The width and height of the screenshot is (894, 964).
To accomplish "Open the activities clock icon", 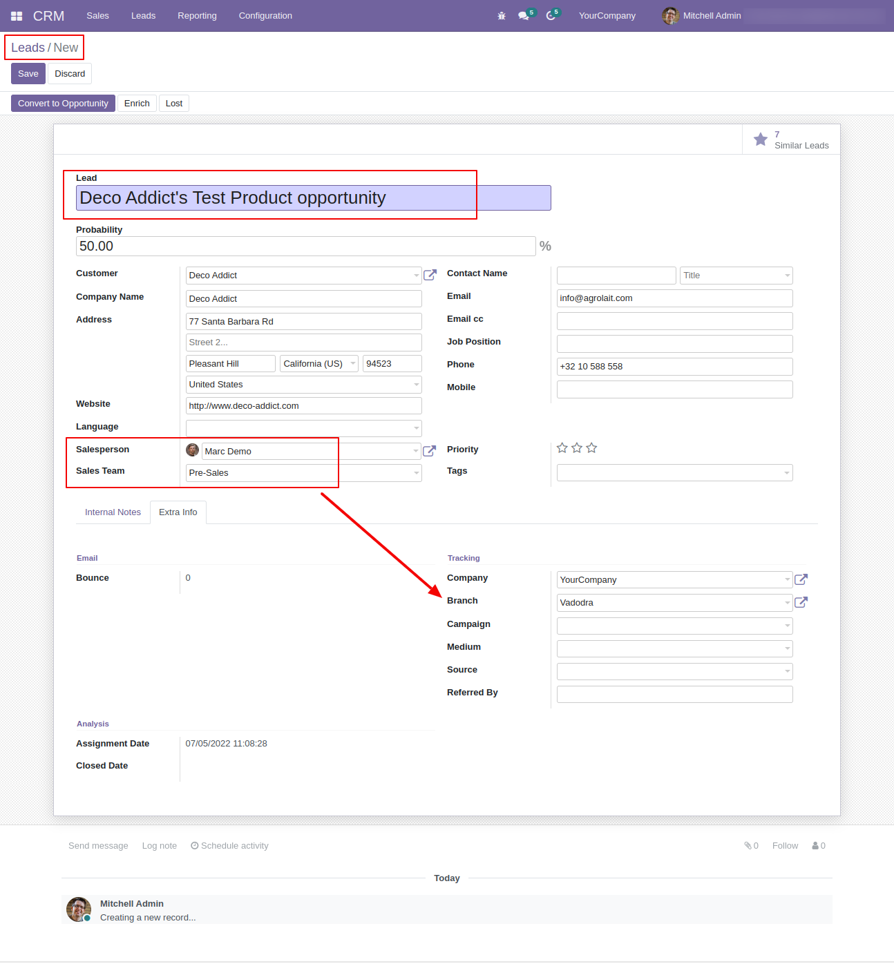I will pyautogui.click(x=550, y=16).
